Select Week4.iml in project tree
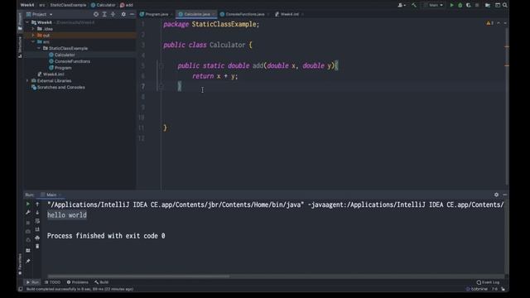530x298 pixels. (x=53, y=74)
